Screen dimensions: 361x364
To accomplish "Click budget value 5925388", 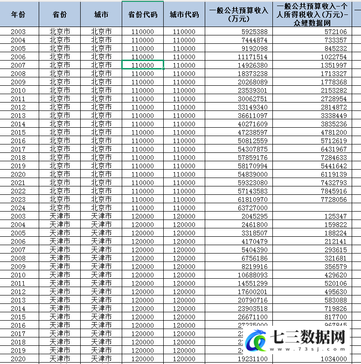I will [255, 32].
